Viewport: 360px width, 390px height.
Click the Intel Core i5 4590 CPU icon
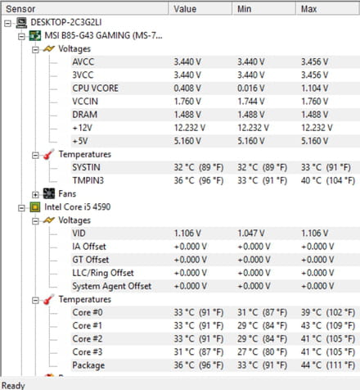click(35, 207)
